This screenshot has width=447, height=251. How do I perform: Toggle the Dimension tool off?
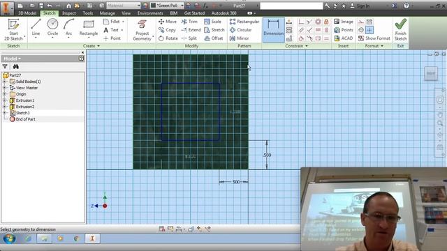[x=273, y=30]
